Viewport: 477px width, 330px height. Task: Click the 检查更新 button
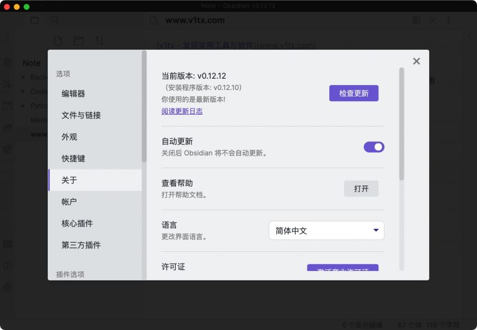[354, 93]
